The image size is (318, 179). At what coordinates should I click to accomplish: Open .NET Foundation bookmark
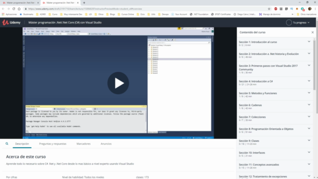tap(199, 14)
